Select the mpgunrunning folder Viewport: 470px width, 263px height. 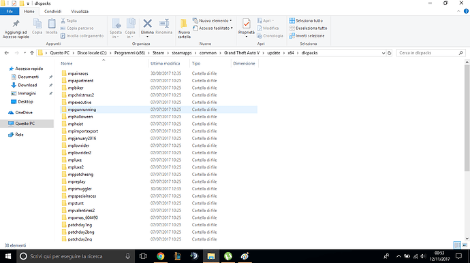click(x=159, y=109)
